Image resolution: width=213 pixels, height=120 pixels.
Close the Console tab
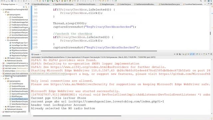(x=41, y=54)
